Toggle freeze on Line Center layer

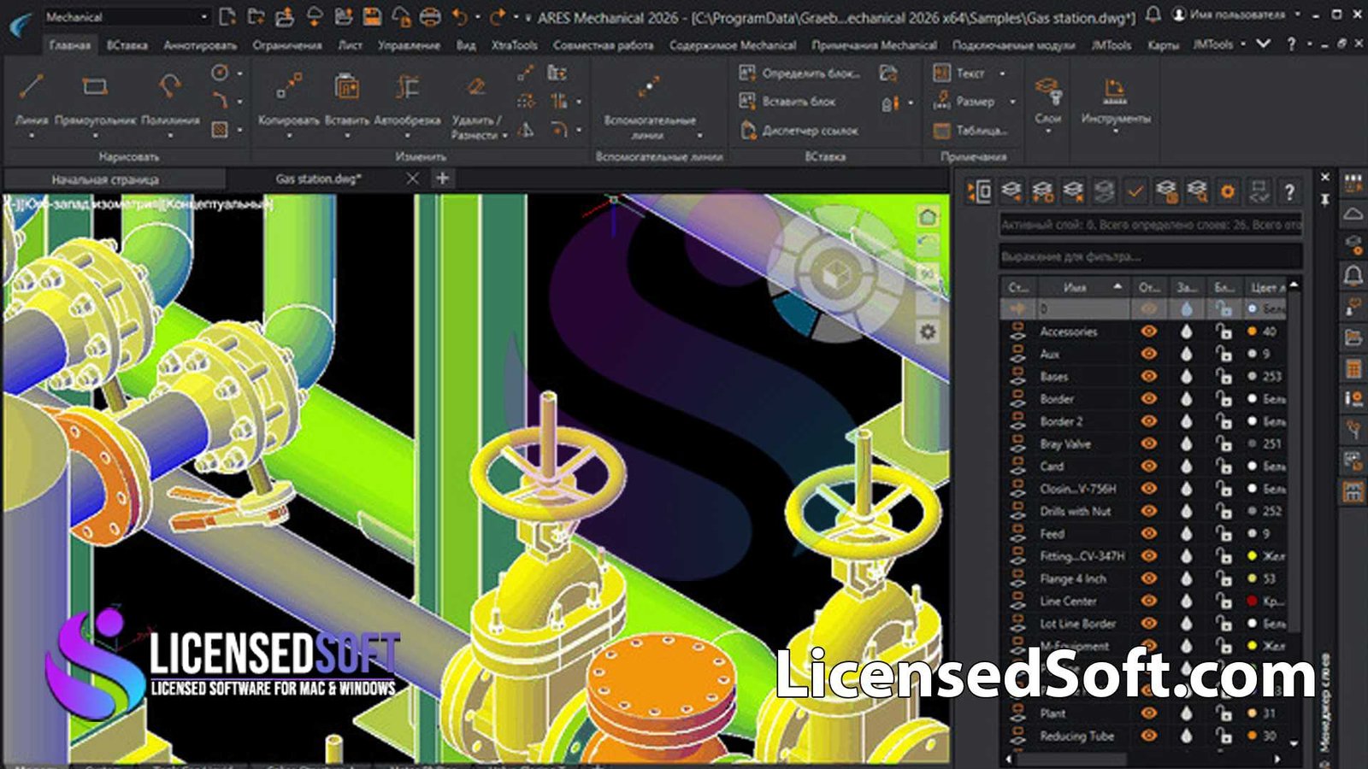point(1186,601)
